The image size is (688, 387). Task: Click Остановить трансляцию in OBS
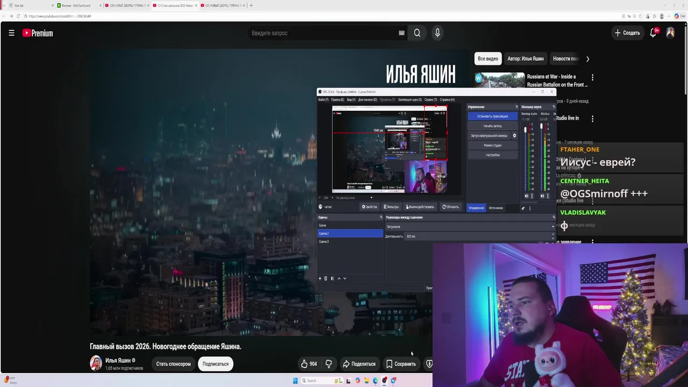492,116
